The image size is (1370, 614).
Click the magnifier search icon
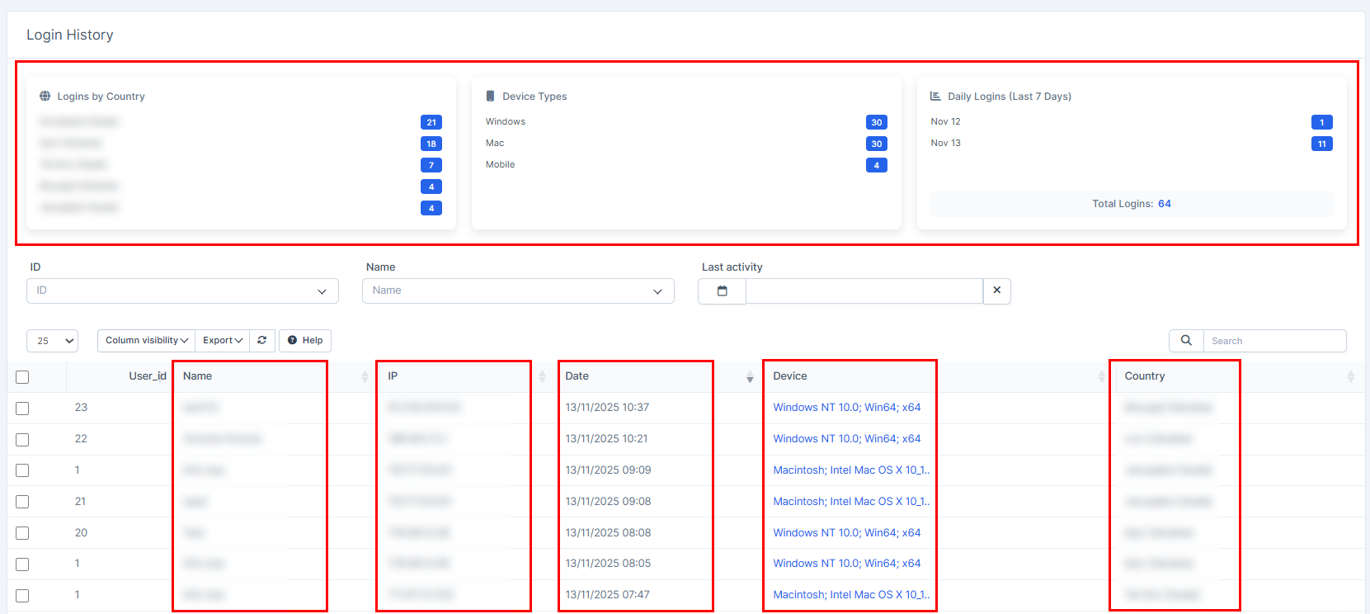tap(1186, 340)
